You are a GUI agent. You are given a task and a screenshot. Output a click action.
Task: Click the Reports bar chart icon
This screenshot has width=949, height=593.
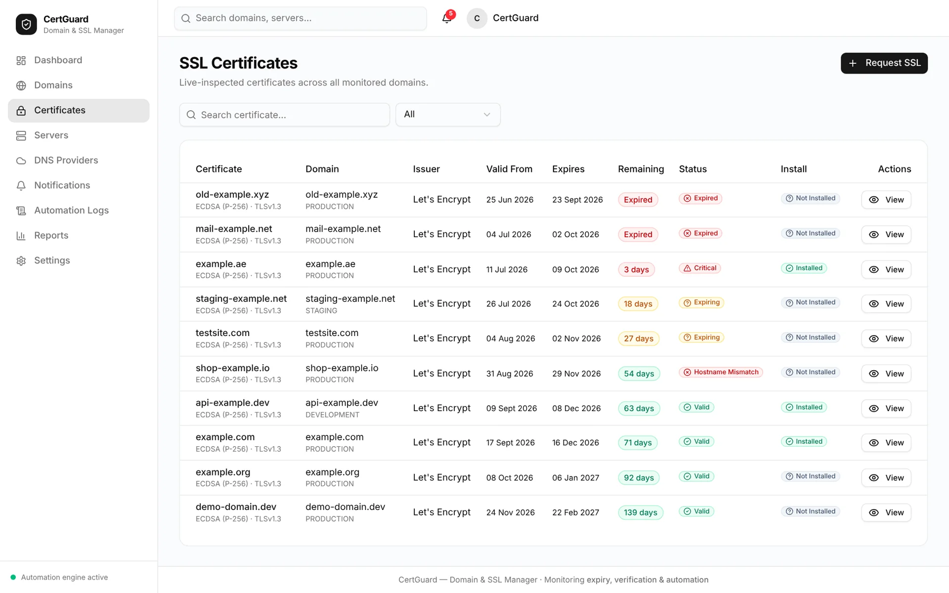click(21, 236)
